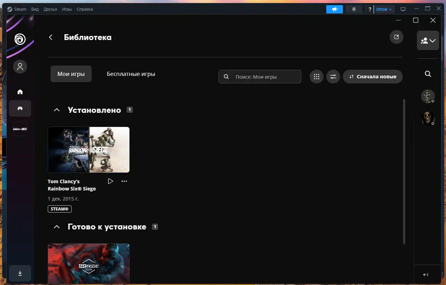Play Rainbow Six Siege with triangle icon

coord(110,181)
